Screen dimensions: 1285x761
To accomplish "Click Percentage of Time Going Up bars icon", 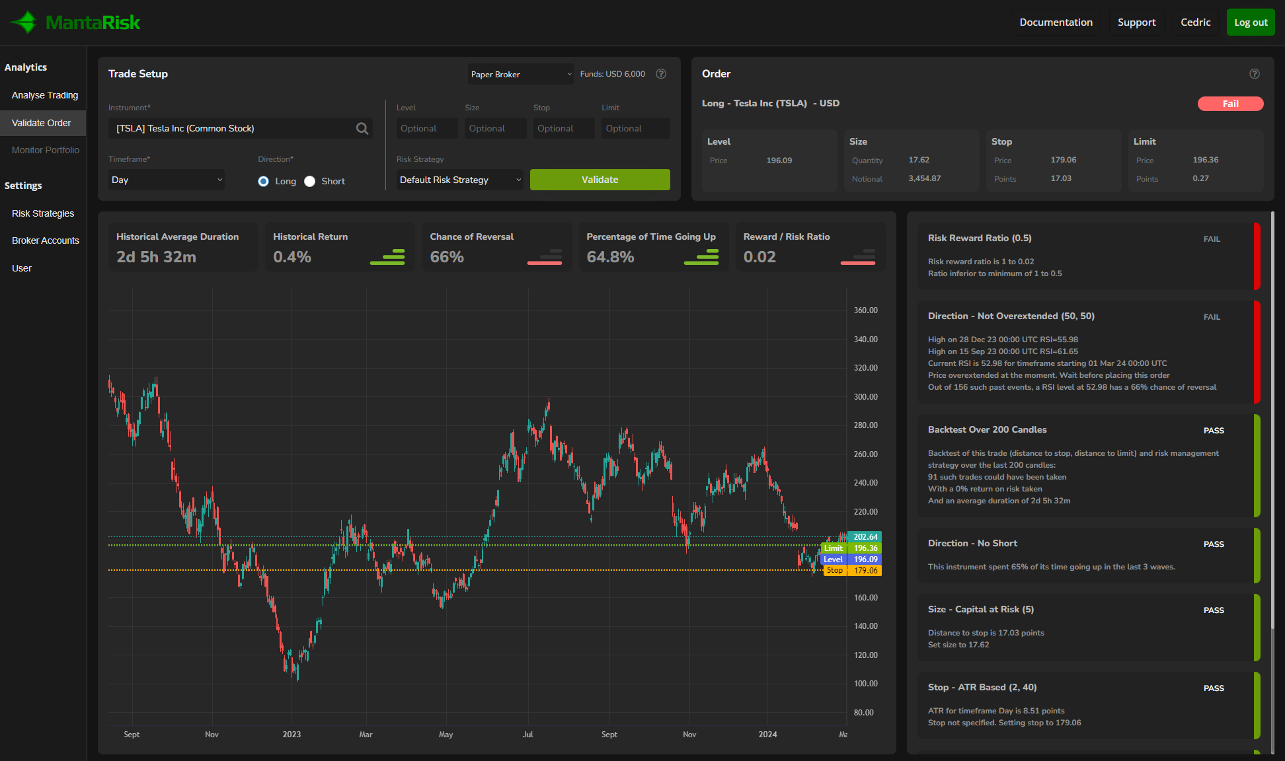I will point(701,257).
